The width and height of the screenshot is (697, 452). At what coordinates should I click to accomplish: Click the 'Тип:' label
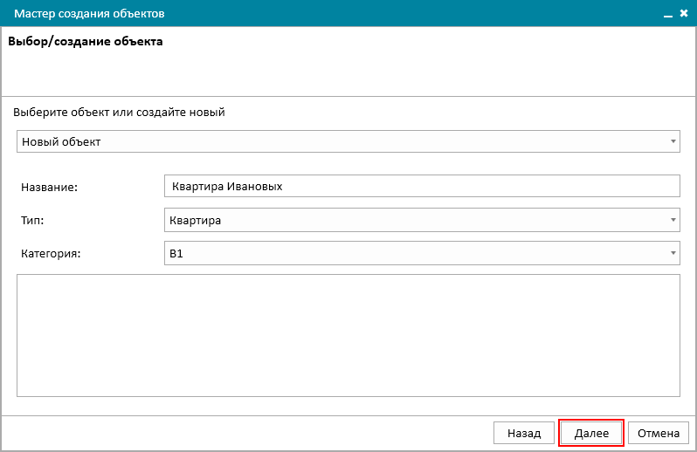click(x=32, y=220)
